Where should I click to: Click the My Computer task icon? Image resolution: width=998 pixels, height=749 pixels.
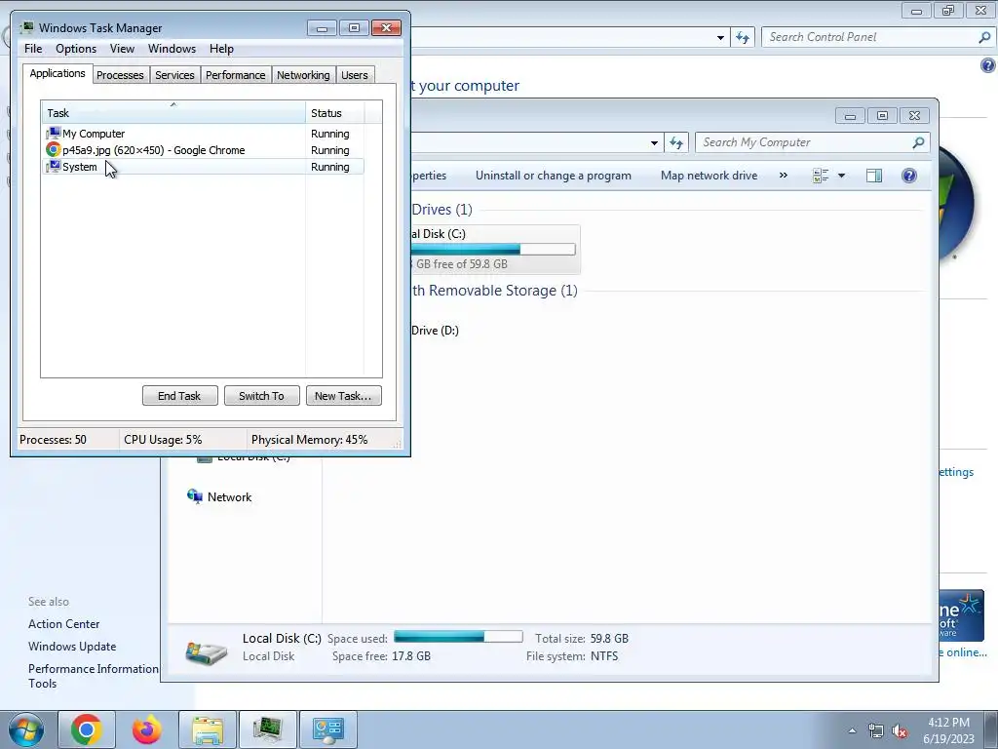[54, 133]
